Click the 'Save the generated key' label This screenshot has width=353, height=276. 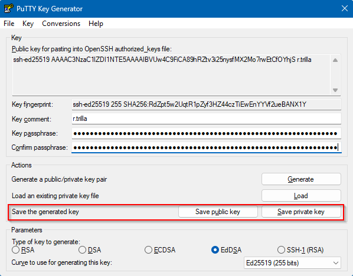pos(45,212)
